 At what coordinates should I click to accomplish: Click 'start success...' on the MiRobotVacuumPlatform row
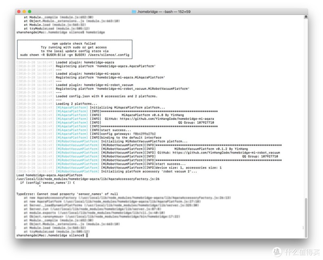pos(170,164)
